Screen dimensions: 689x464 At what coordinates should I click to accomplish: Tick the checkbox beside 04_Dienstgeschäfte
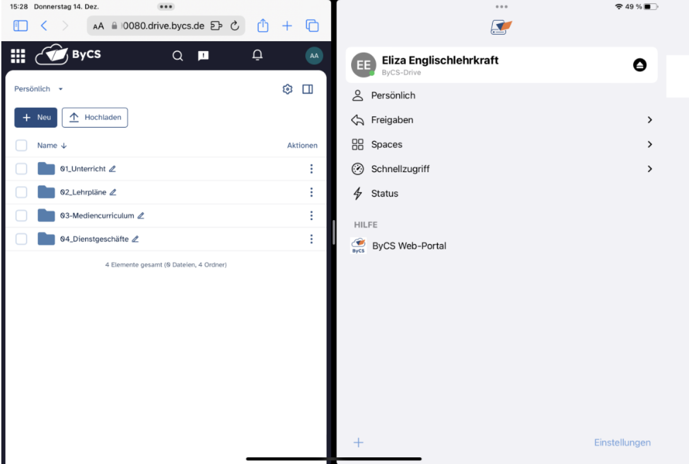[21, 239]
